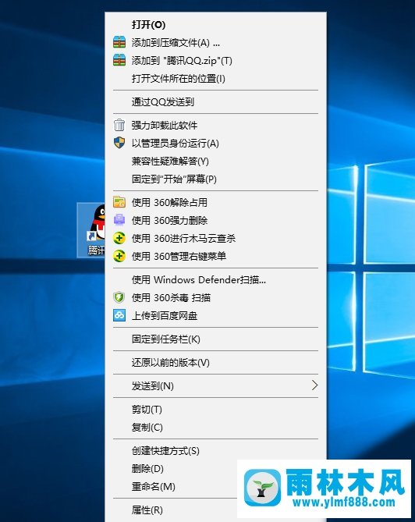Click the admin shield icon beside 以管理员身份运行

tap(119, 143)
